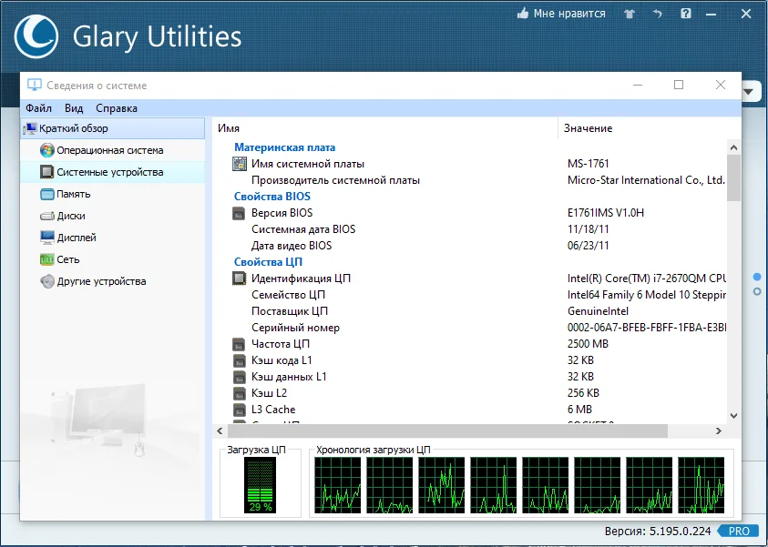Screen dimensions: 768x547
Task: Click the undo arrow icon in title bar
Action: coord(658,14)
